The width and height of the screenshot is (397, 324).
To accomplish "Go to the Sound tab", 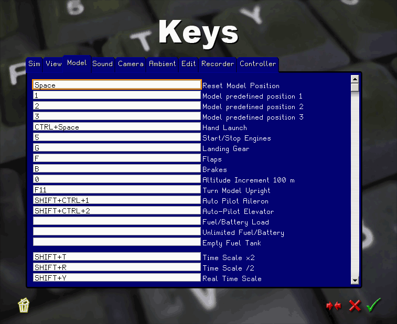I will tap(103, 64).
